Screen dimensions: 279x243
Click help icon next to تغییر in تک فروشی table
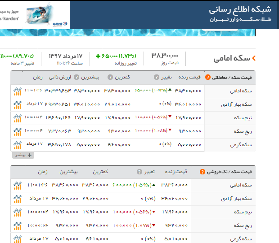(x=139, y=172)
